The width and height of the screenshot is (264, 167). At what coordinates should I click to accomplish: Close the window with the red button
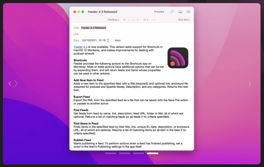[x=74, y=12]
